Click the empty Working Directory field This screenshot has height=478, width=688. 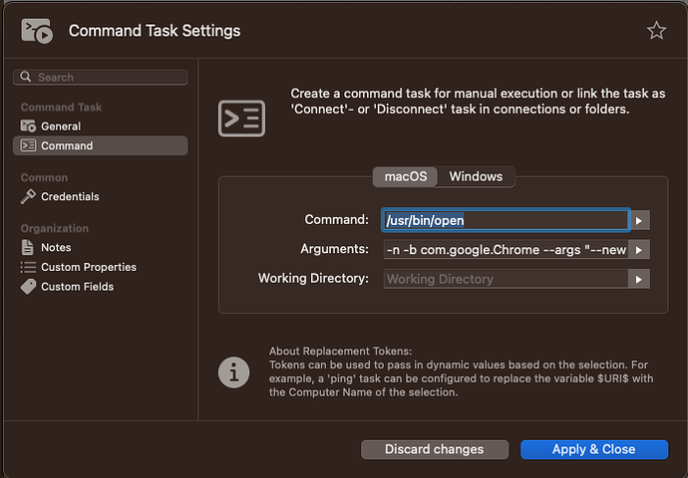pos(506,280)
